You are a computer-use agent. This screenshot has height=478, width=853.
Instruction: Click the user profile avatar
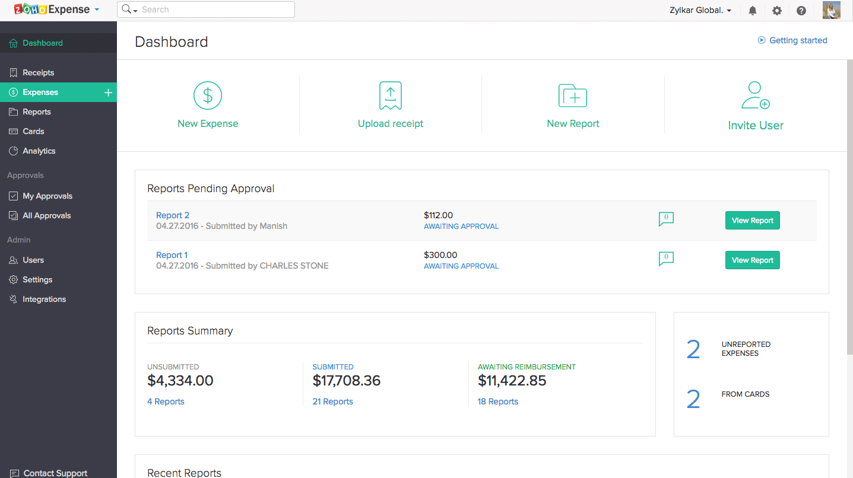[x=831, y=10]
